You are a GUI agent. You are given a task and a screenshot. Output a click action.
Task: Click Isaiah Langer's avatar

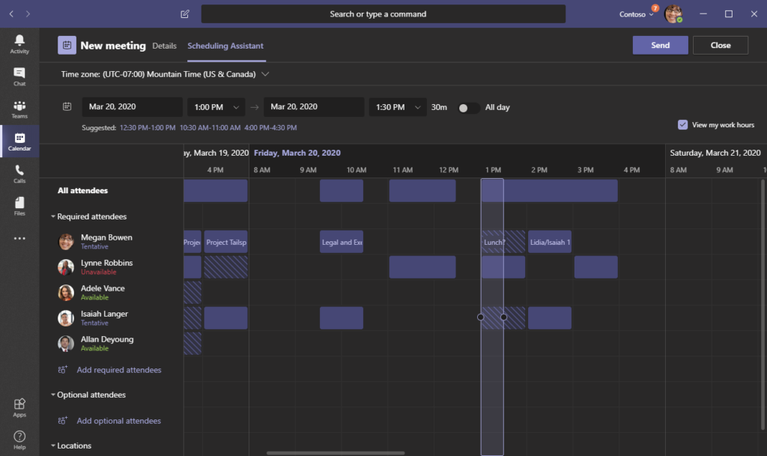click(x=66, y=317)
